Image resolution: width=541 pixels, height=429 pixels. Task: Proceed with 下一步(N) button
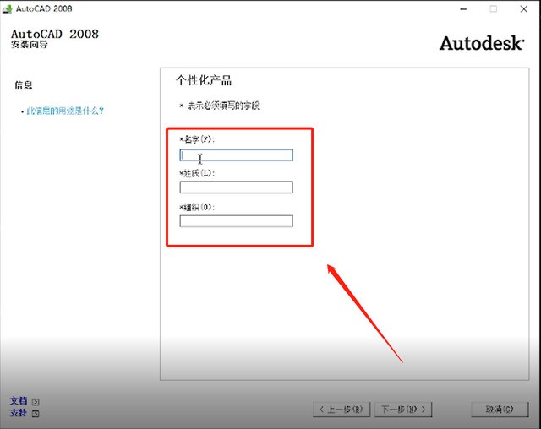[403, 410]
